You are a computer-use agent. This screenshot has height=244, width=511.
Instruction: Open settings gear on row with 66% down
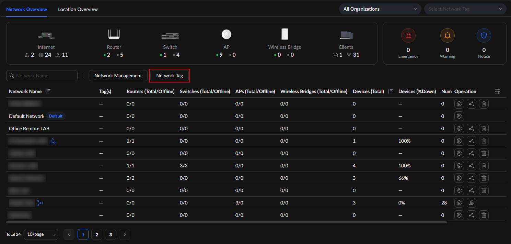point(459,178)
